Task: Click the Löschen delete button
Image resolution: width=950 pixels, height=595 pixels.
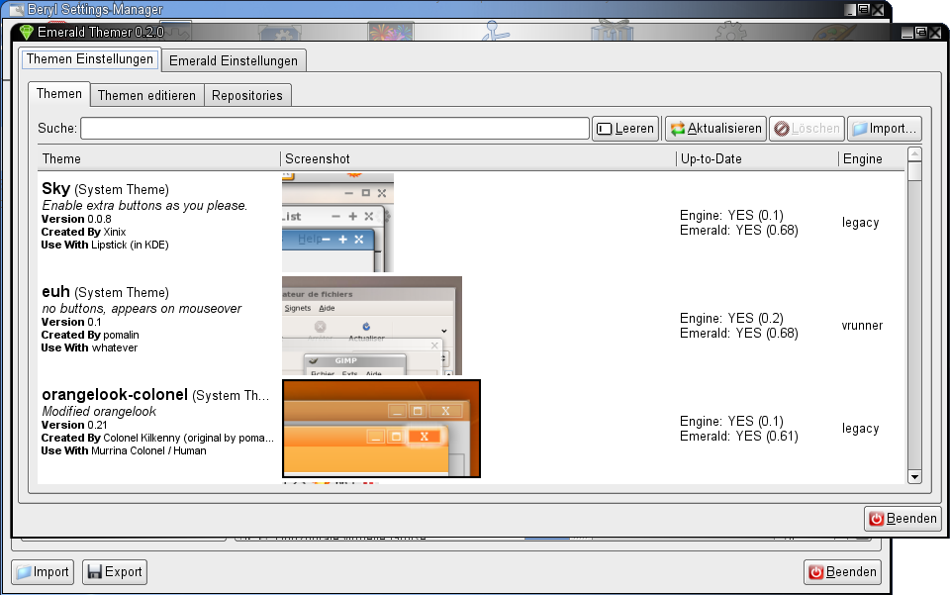Action: point(807,129)
